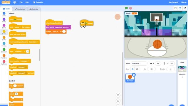This screenshot has height=106, width=188.
Task: Click the dragged 'when flag clicked' block in workspace
Action: (87, 23)
